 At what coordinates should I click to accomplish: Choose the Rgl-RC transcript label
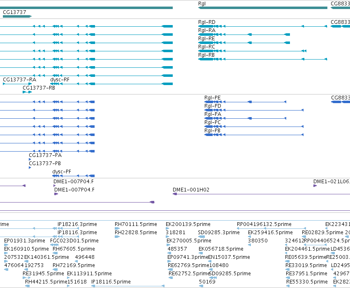206,47
